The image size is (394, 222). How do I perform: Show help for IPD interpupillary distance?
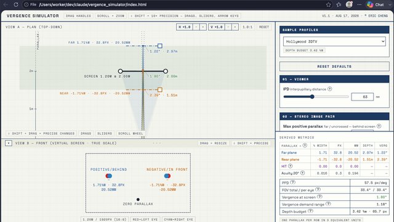click(x=330, y=89)
